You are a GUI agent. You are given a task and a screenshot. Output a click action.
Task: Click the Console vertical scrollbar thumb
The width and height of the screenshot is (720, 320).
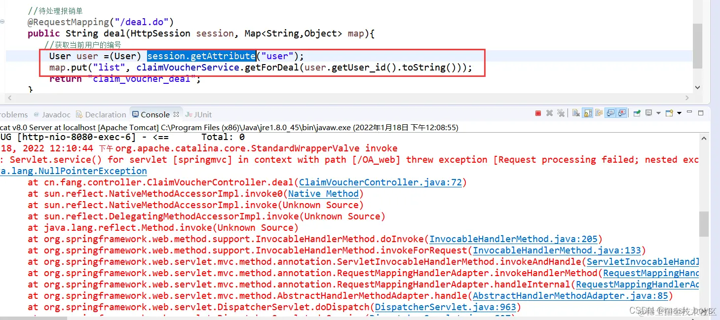coord(705,224)
